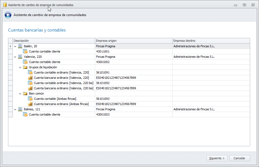
Task: Click Fincas Pragma in Bailén, 20 row
Action: (x=106, y=46)
